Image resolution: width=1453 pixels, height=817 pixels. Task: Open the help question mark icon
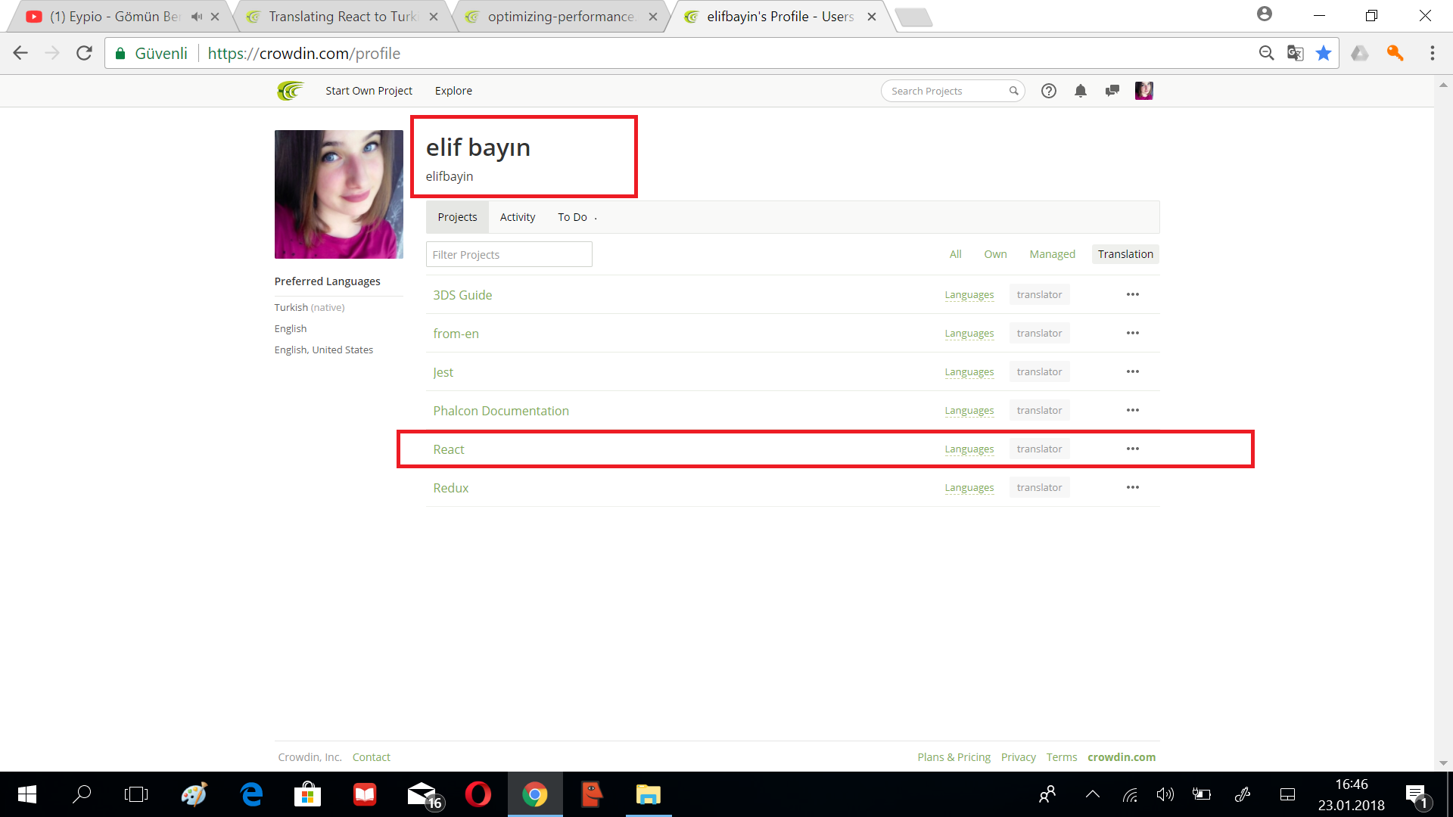[x=1049, y=91]
